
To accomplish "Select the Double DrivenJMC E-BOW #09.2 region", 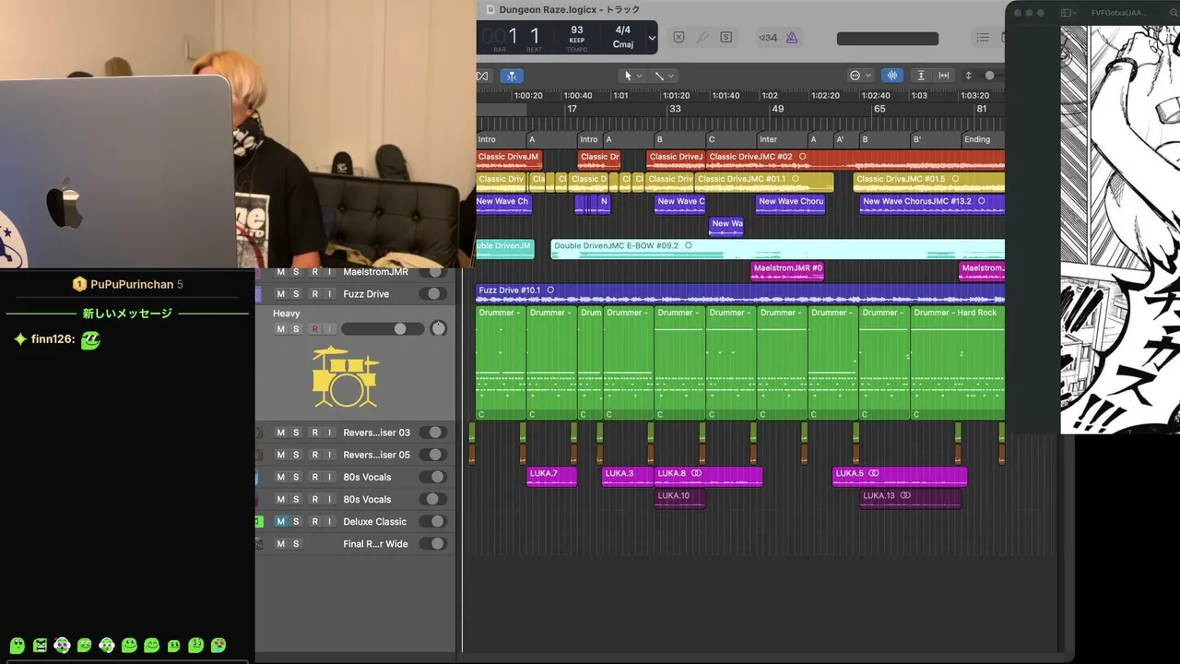I will 777,249.
